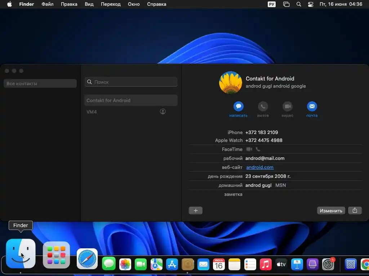Open Notes from the Dock
This screenshot has width=369, height=276.
coord(234,264)
